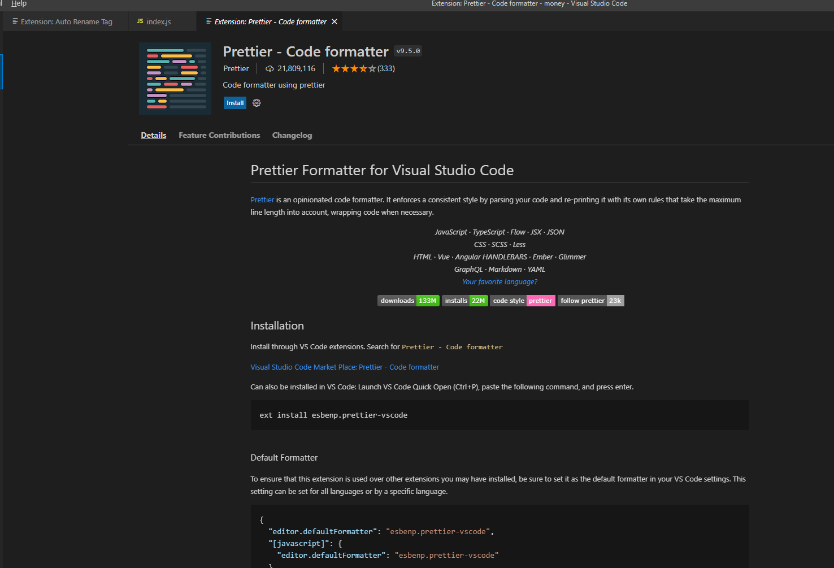This screenshot has height=568, width=834.
Task: Click the Prettier extension logo image
Action: (175, 79)
